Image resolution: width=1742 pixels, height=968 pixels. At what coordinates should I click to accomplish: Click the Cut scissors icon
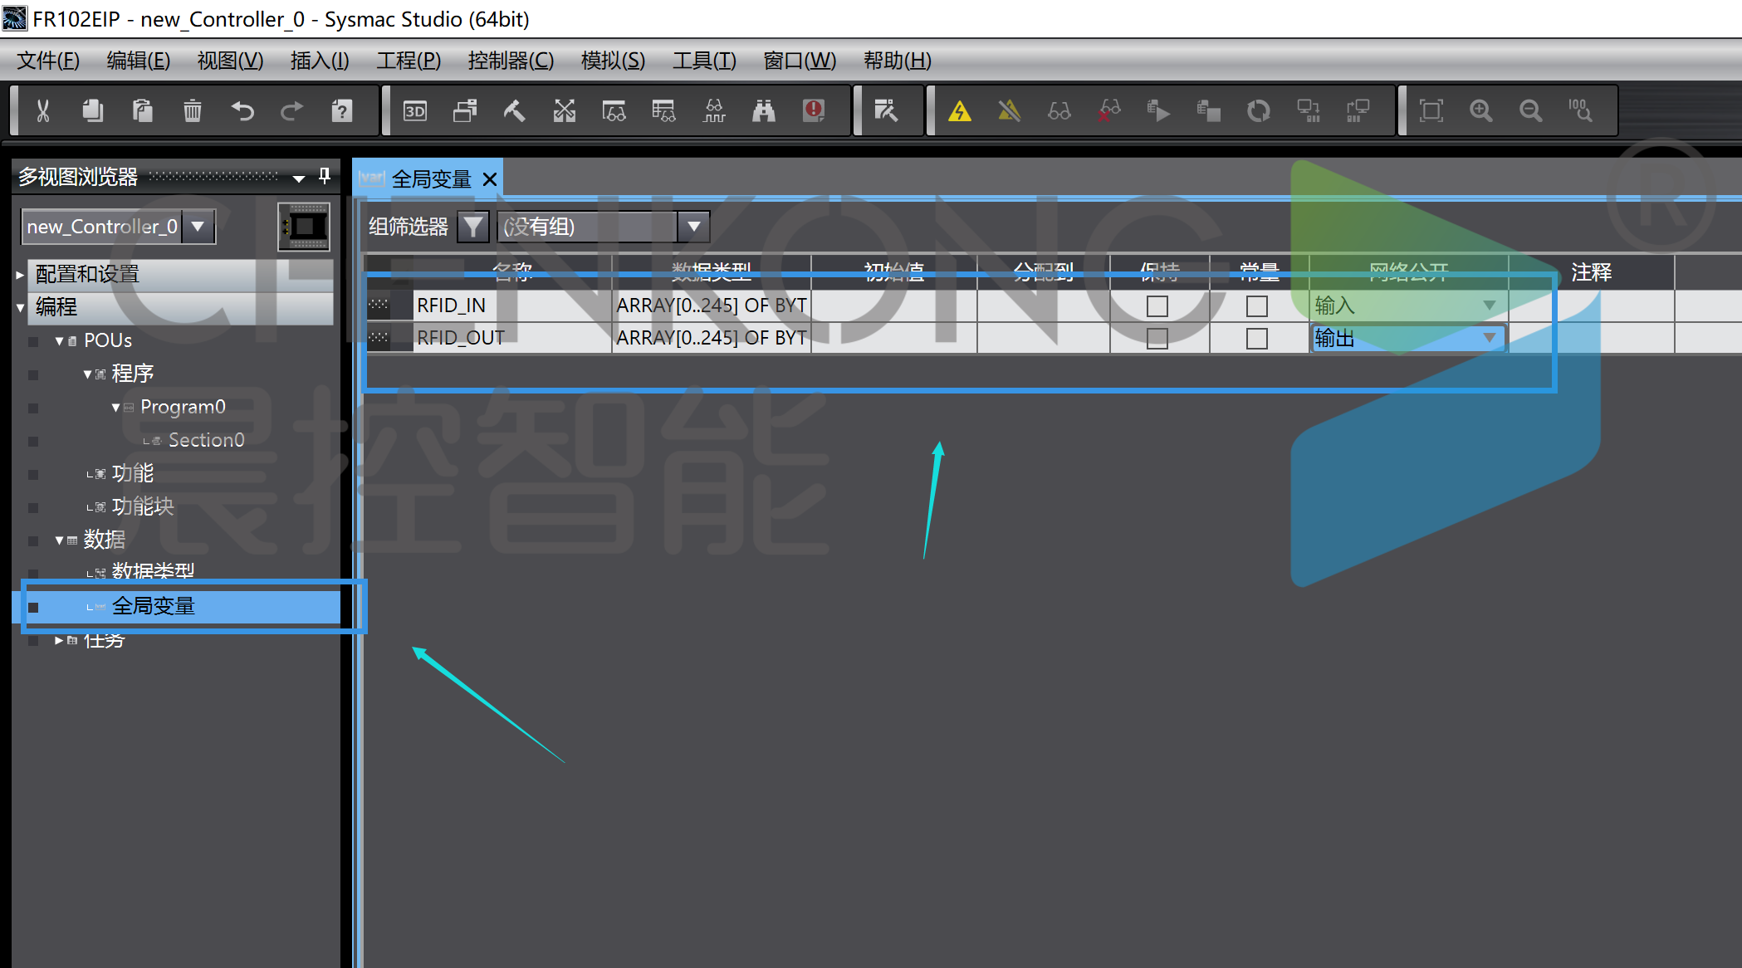[43, 110]
